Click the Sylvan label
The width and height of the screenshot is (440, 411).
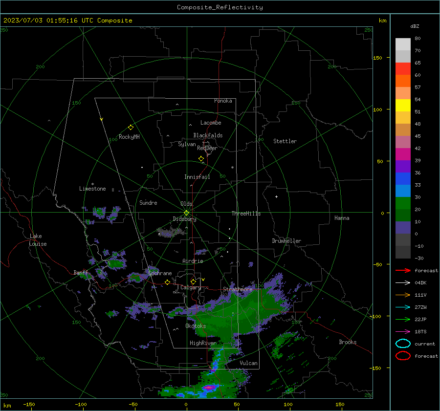tap(187, 144)
